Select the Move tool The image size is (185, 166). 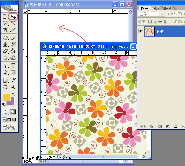[x=13, y=17]
